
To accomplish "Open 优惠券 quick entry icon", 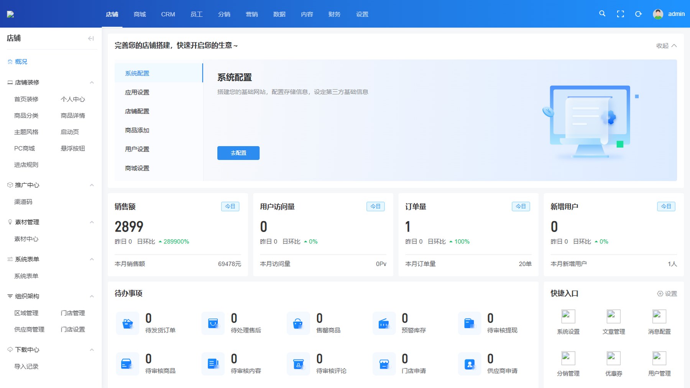I will (x=614, y=358).
